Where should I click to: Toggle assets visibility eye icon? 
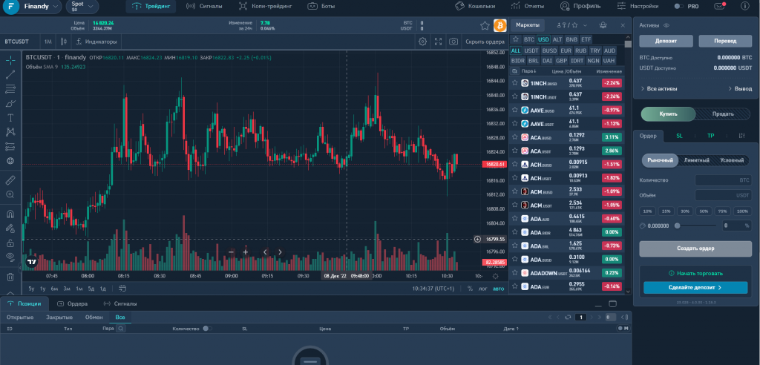coord(666,25)
